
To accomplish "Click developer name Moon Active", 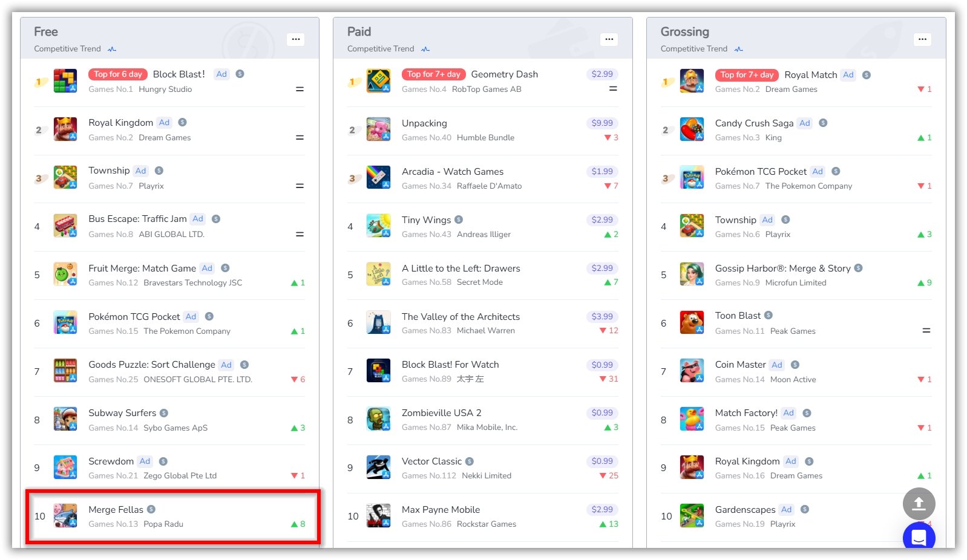I will pyautogui.click(x=793, y=380).
